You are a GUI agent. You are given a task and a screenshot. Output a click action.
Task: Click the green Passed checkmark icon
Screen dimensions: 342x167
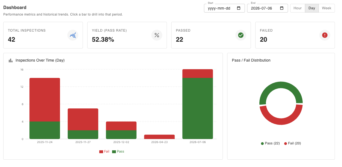[x=241, y=35]
